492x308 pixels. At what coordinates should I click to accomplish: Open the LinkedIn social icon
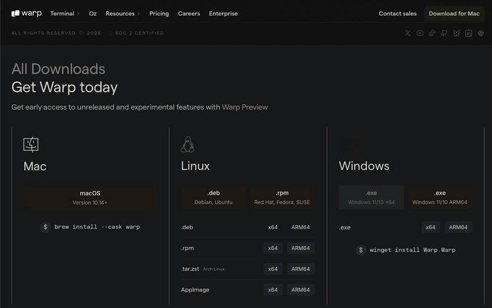point(469,33)
